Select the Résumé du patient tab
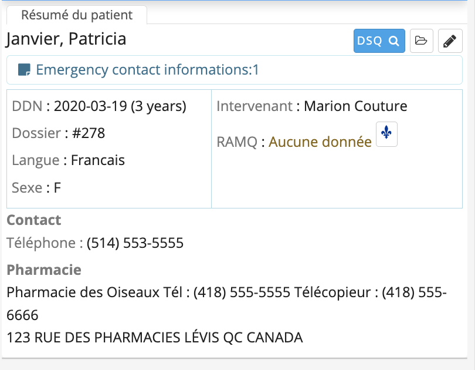The image size is (475, 370). click(77, 15)
